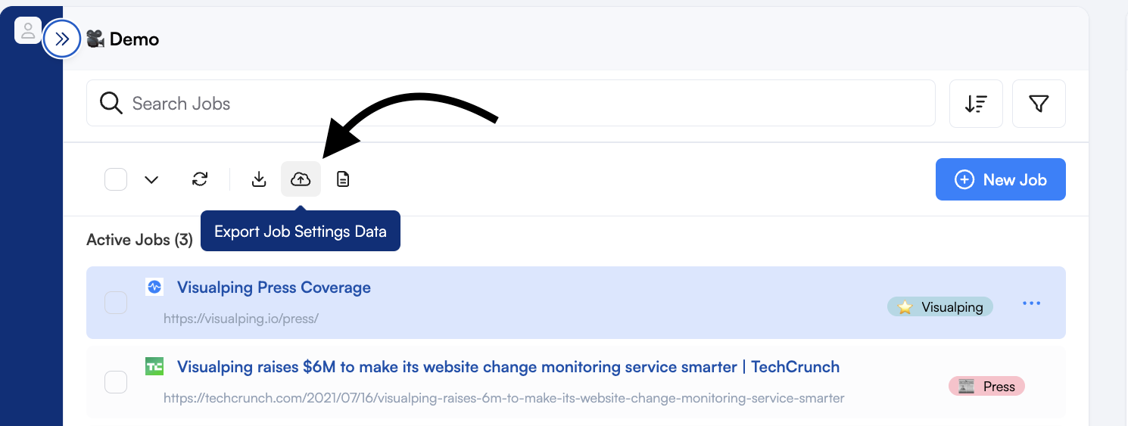This screenshot has height=426, width=1128.
Task: Open the sort jobs icon
Action: 976,104
